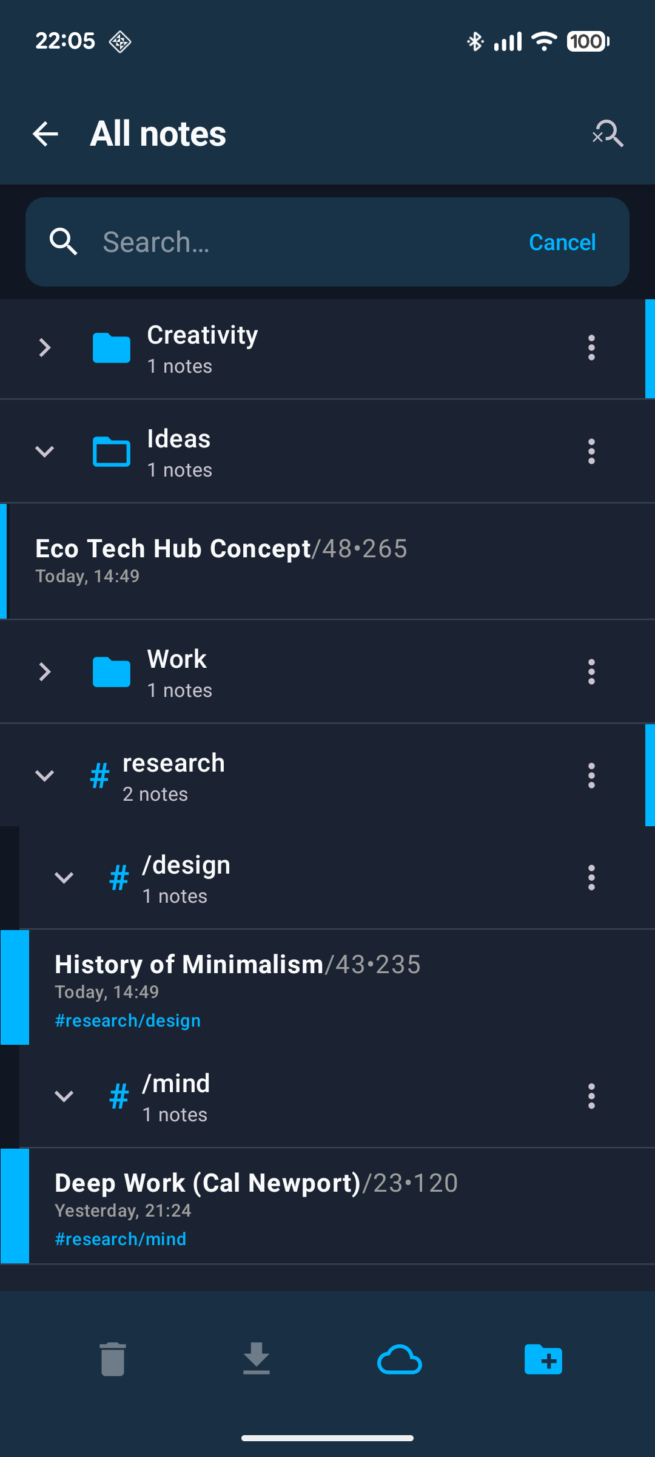Viewport: 655px width, 1457px height.
Task: Open Creativity folder options menu
Action: (x=591, y=348)
